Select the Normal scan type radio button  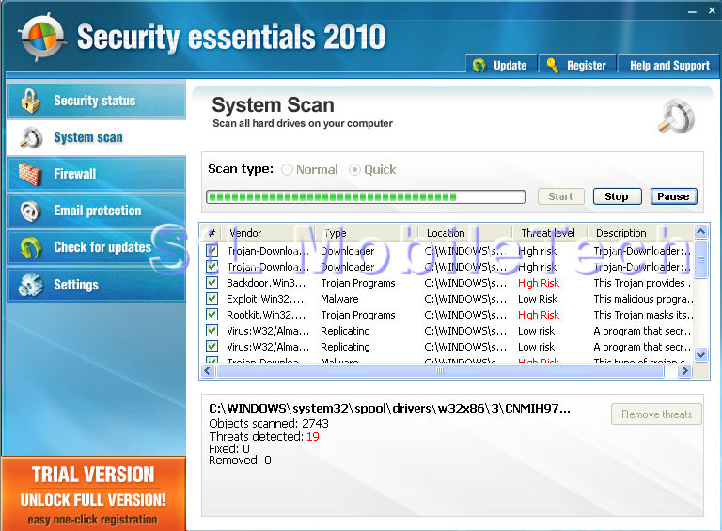pyautogui.click(x=287, y=170)
